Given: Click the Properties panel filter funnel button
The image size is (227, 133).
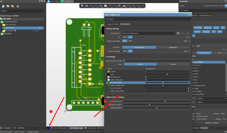Looking at the screenshot, I should click(226, 6).
